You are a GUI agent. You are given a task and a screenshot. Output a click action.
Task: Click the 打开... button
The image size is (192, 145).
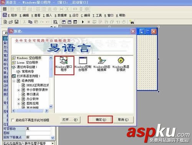tap(70, 120)
